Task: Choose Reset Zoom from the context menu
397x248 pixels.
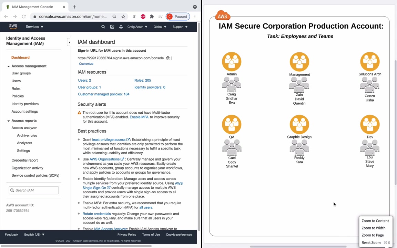Action: 371,242
